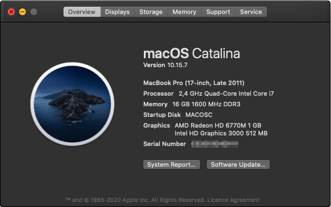Click the blurred serial number value
Viewport: 331px width, 207px height.
click(215, 144)
